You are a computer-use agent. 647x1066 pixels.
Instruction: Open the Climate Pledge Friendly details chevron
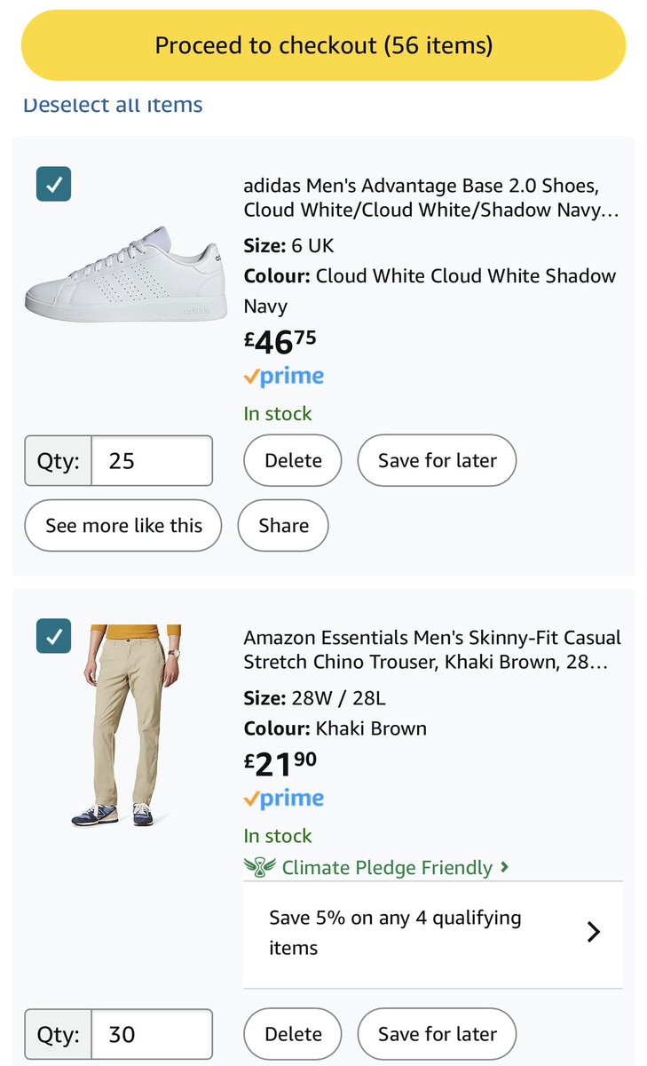coord(505,867)
